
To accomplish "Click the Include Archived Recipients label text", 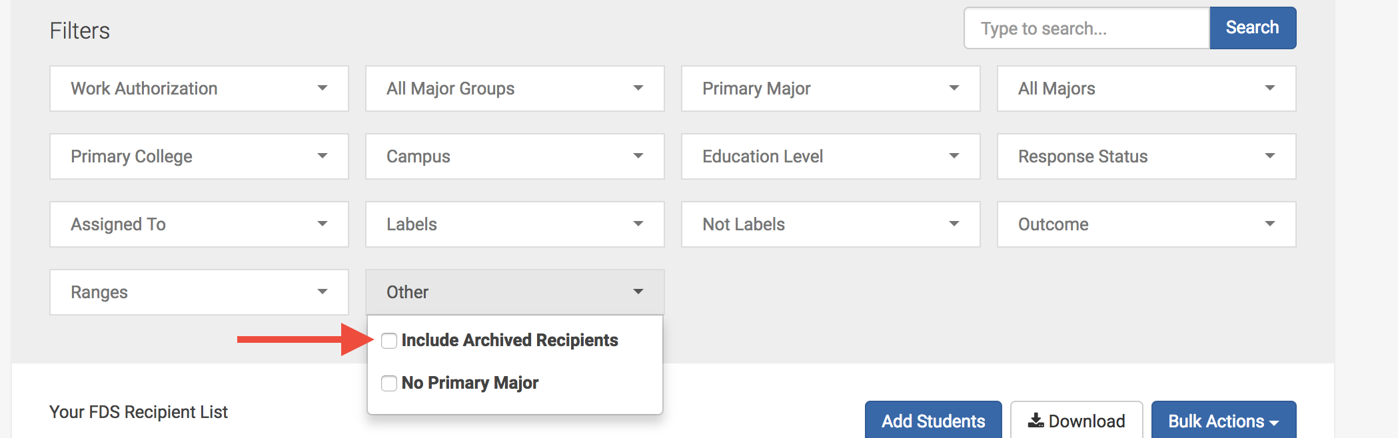I will click(x=510, y=340).
